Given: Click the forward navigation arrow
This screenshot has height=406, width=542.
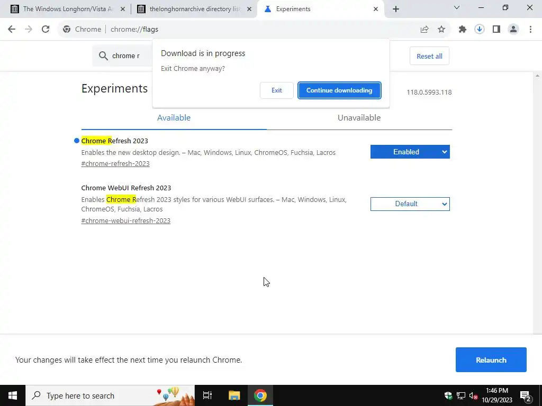Looking at the screenshot, I should 29,30.
